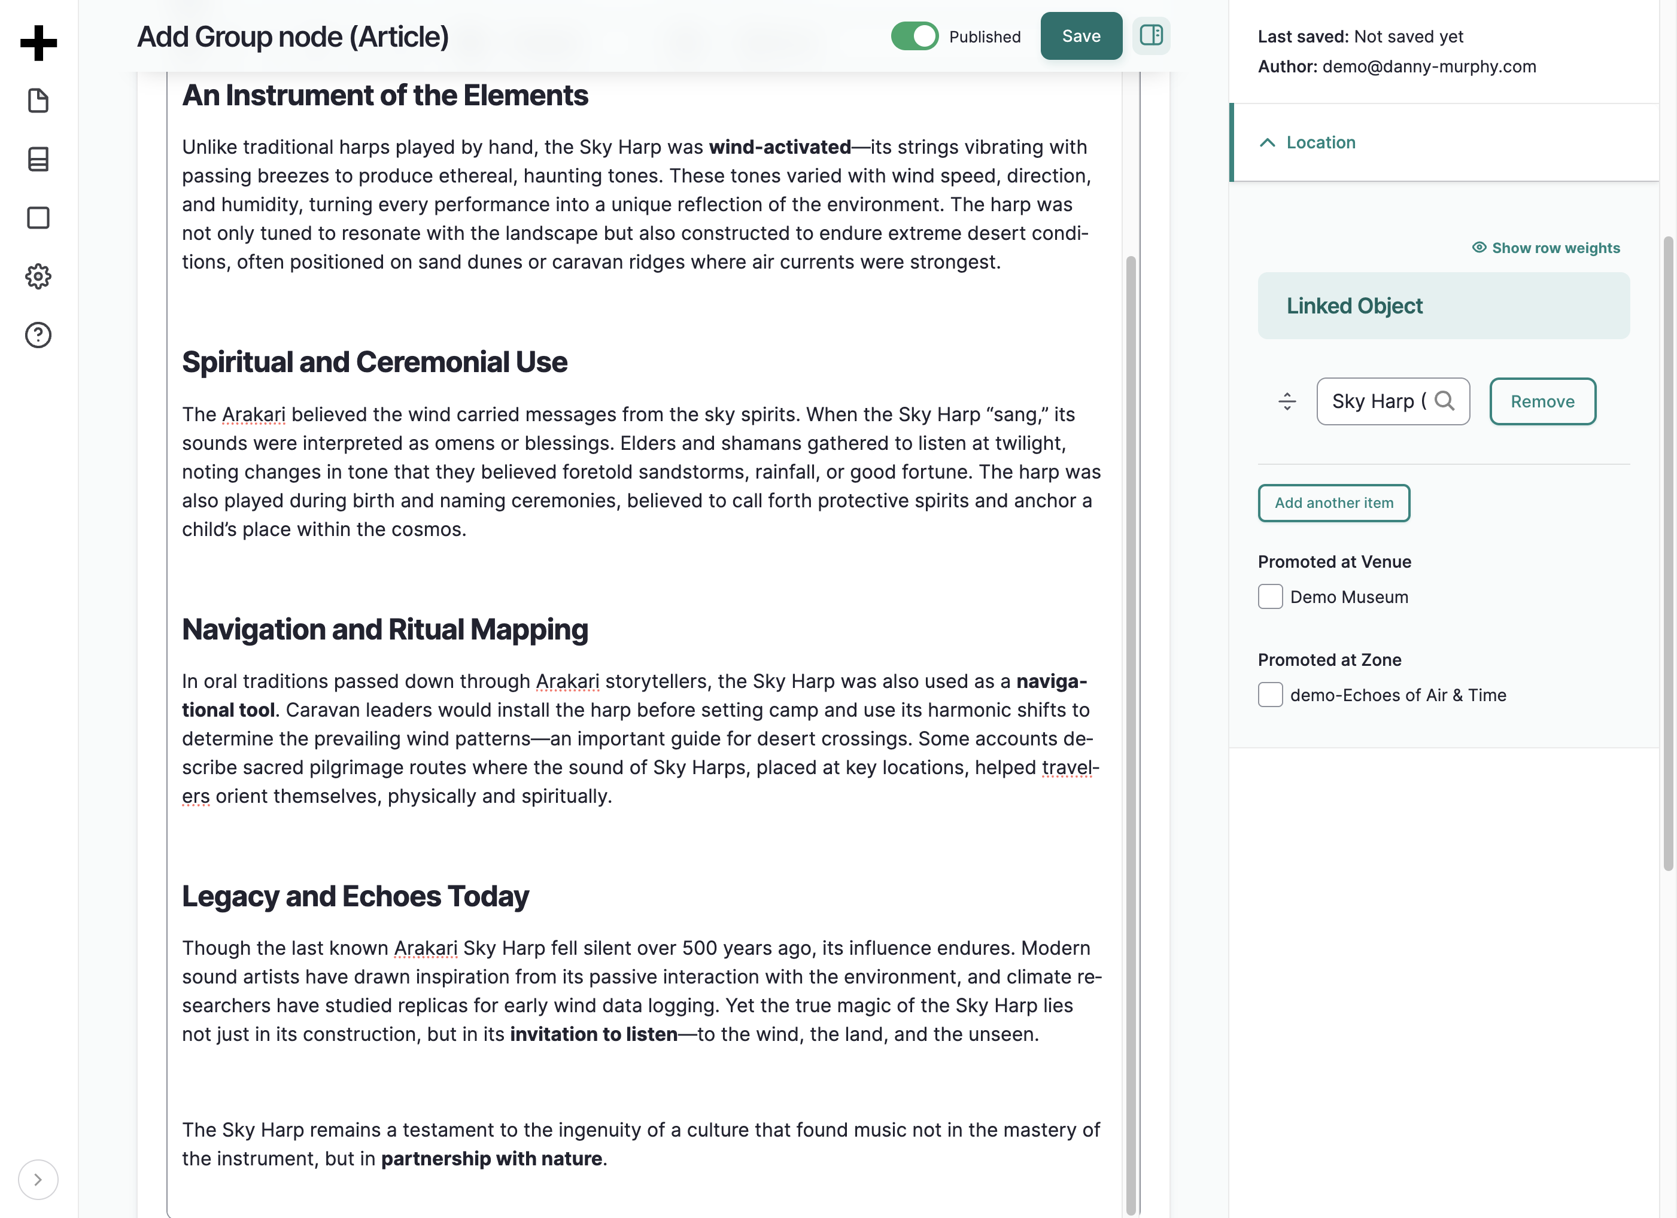Save the article
1677x1218 pixels.
1081,36
